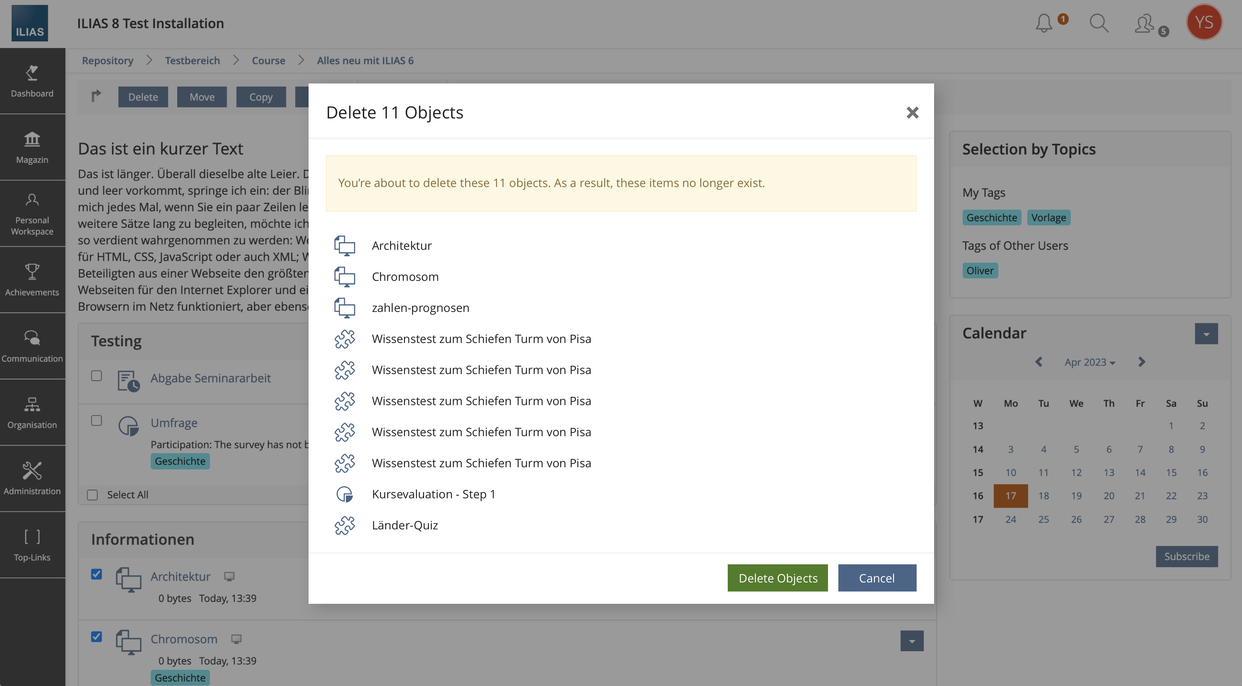
Task: Toggle the Select All checkbox
Action: 92,495
